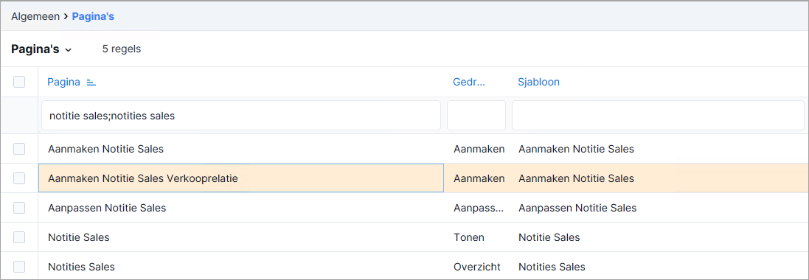The image size is (809, 280).
Task: Check the Notities Sales row checkbox
Action: point(19,267)
